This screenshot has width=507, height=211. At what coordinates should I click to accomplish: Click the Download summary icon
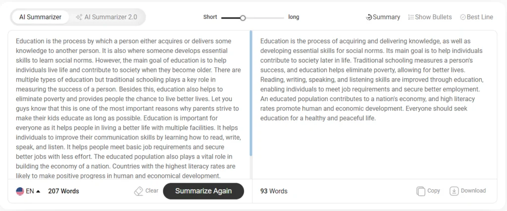tap(454, 191)
